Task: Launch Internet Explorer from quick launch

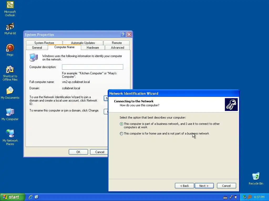Action: point(31,197)
